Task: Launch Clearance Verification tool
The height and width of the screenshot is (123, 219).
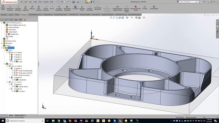Action: (18, 8)
